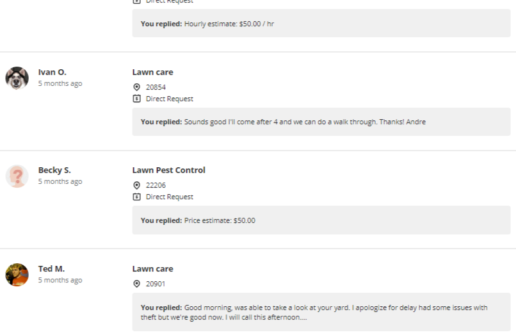
Task: Click Direct Request label under zip 22206
Action: tap(169, 197)
